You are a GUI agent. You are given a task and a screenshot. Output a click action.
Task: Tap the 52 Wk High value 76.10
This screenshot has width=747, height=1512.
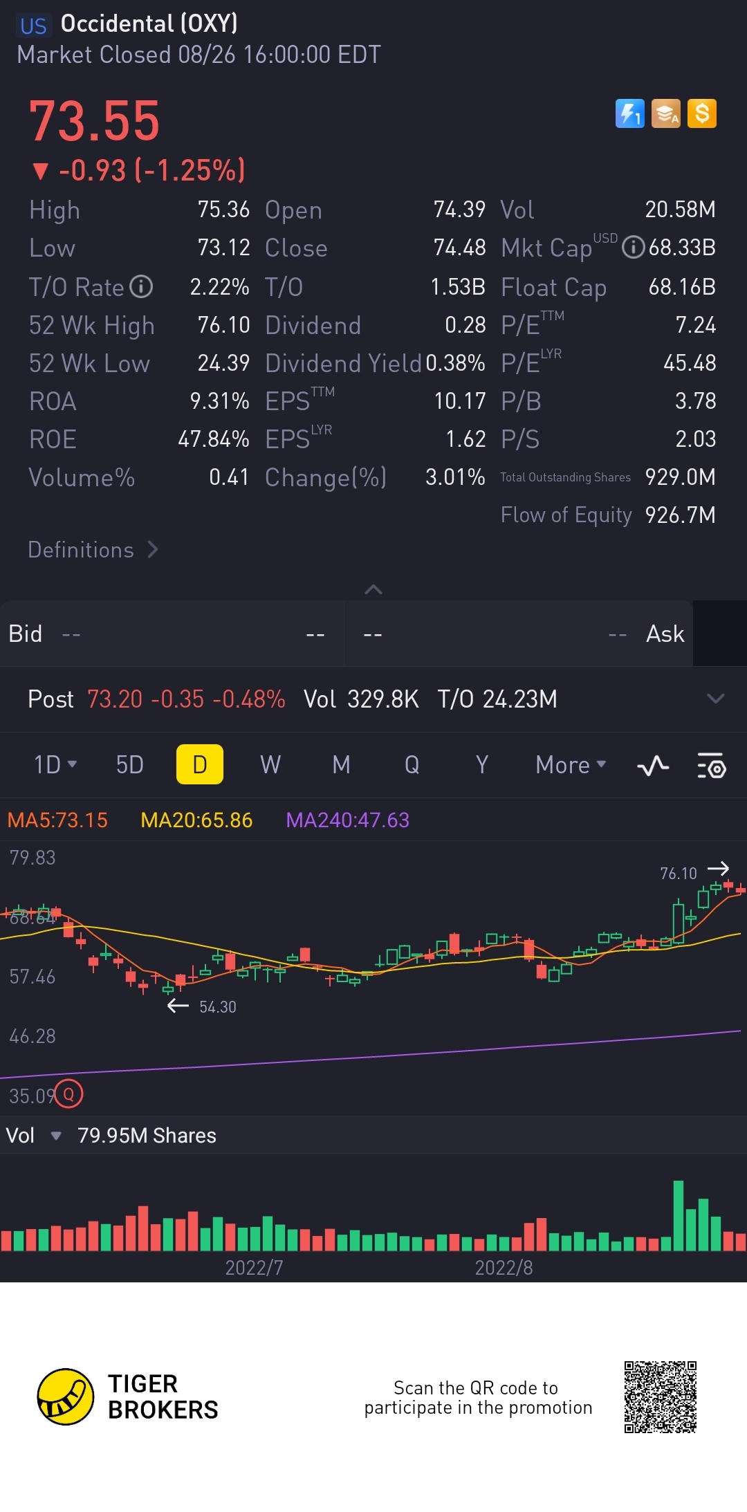[223, 324]
